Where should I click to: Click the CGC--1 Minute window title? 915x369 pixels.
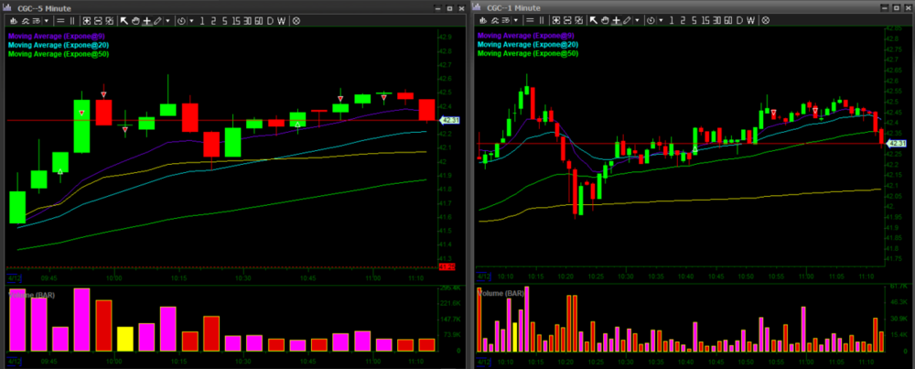[x=515, y=7]
